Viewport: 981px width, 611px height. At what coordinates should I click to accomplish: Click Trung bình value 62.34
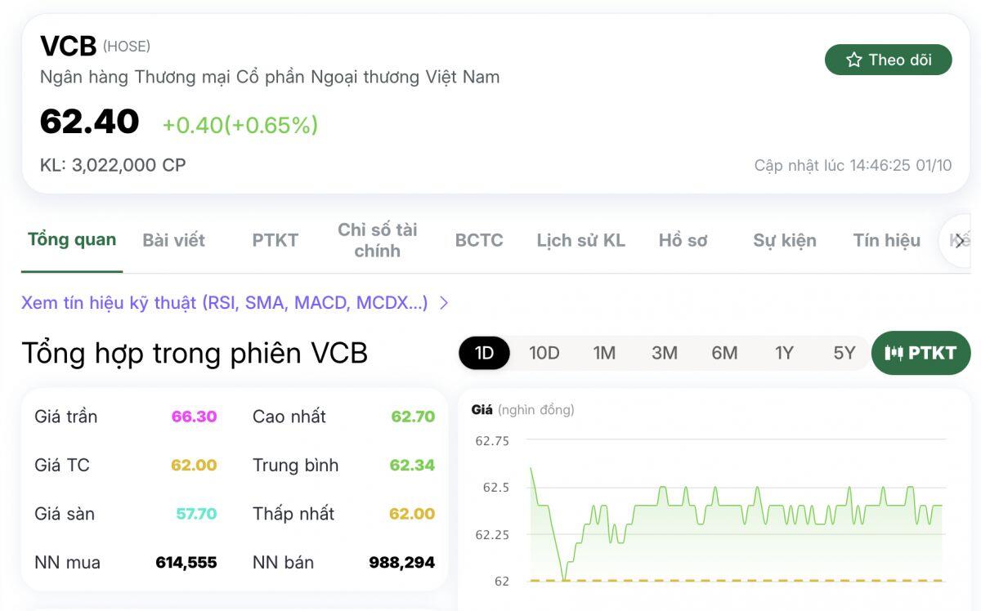[x=412, y=466]
